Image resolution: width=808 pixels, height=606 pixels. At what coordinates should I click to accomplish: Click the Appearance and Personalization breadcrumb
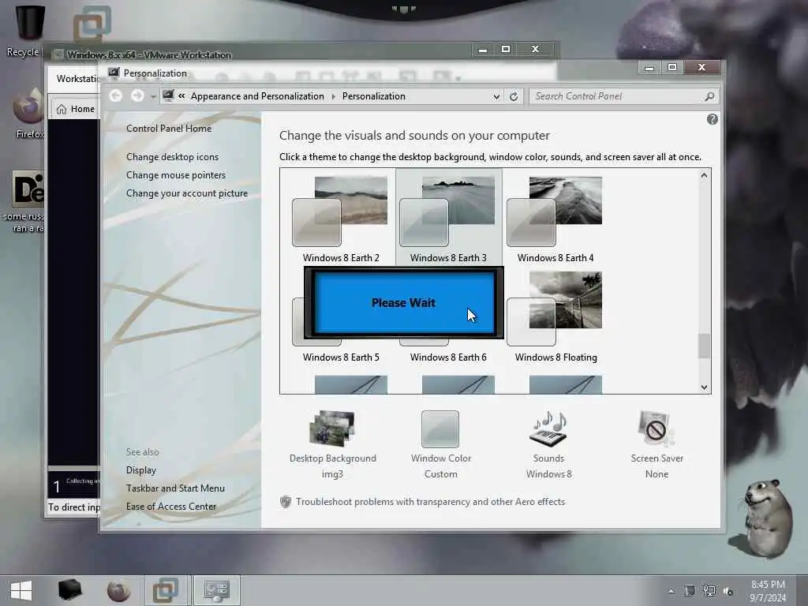point(257,96)
